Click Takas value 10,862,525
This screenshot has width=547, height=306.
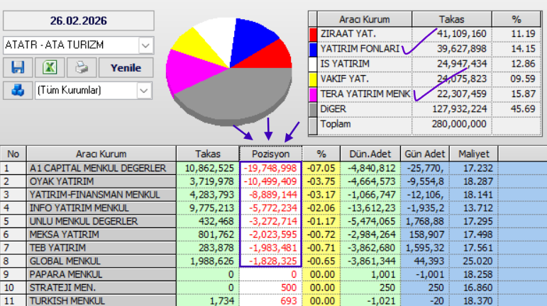coord(209,168)
